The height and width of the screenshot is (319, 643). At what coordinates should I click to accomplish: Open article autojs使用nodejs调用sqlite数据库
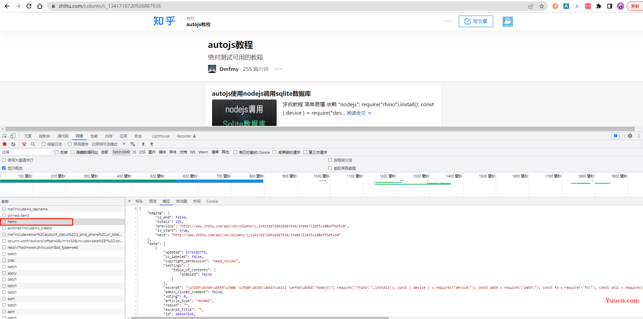pos(261,94)
